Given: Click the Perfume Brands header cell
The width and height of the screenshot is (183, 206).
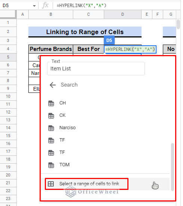Looking at the screenshot, I should click(51, 49).
